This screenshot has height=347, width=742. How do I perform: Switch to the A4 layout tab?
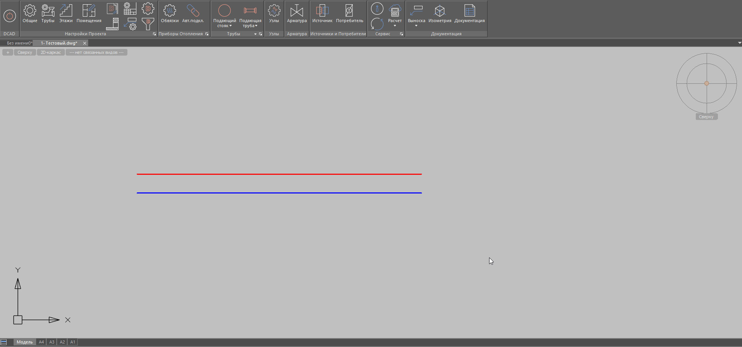click(41, 342)
